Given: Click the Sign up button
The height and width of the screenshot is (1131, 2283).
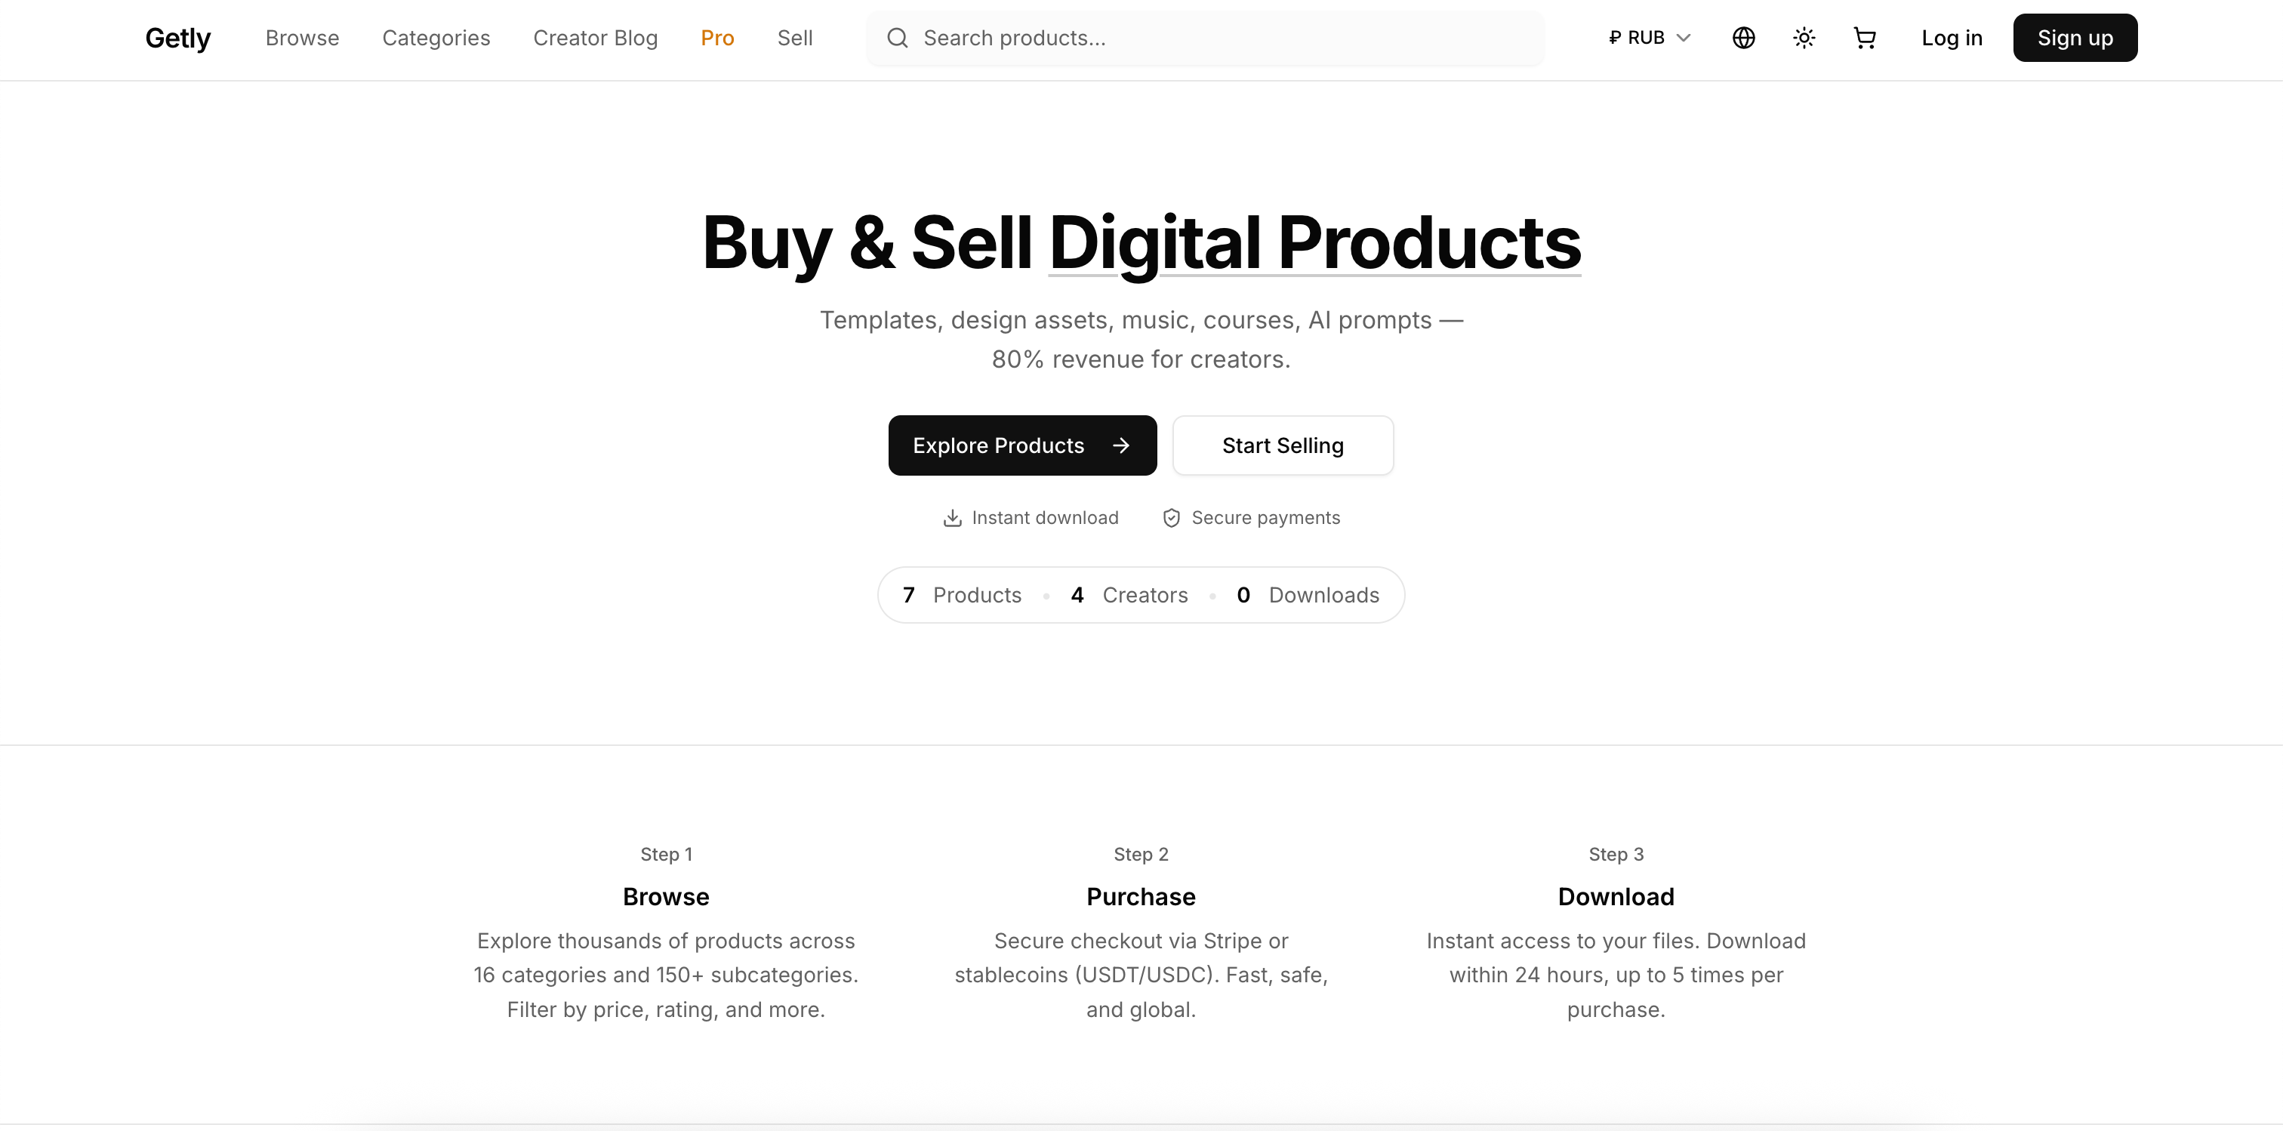Looking at the screenshot, I should point(2075,38).
